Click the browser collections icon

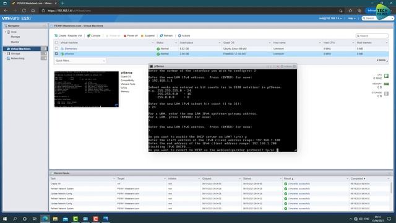359,11
